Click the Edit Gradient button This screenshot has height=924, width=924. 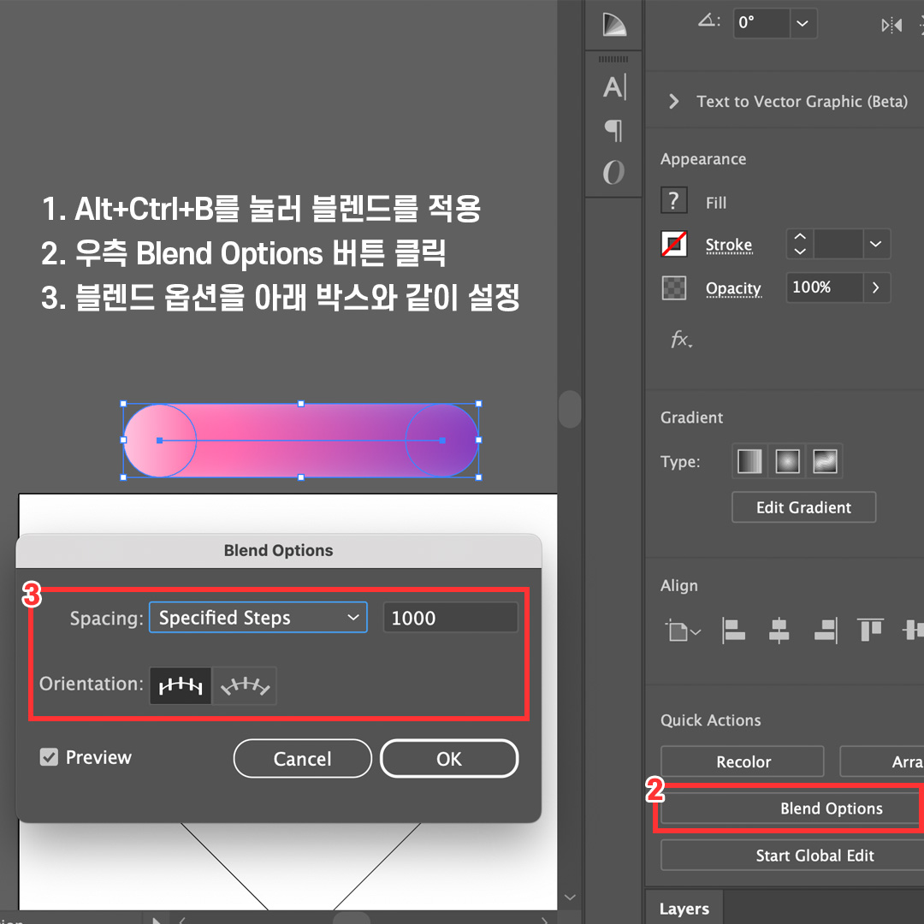pos(803,506)
